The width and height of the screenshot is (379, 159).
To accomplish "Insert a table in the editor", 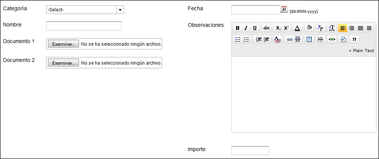I will [309, 39].
